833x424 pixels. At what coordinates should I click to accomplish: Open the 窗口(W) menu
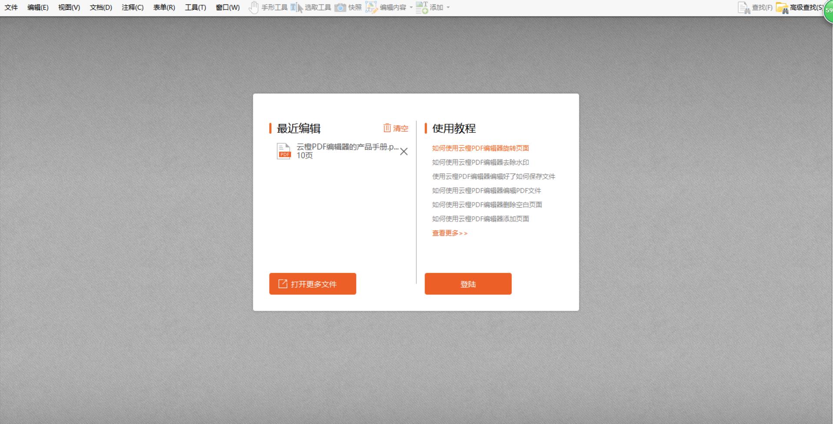tap(228, 7)
